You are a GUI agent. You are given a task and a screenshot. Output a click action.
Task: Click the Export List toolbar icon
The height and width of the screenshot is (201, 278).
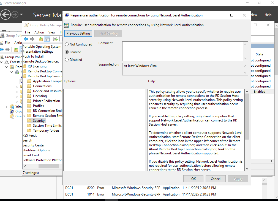55,39
